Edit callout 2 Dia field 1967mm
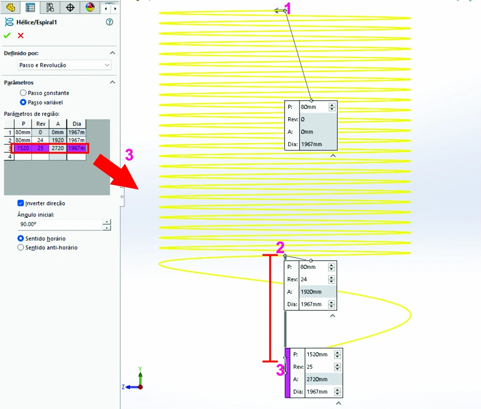 click(x=313, y=304)
